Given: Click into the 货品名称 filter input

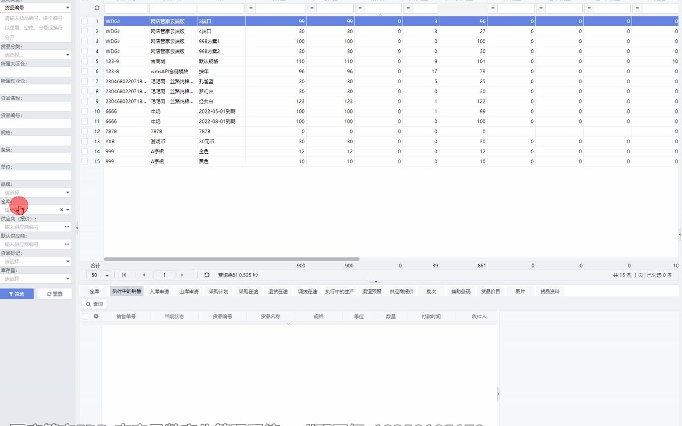Looking at the screenshot, I should (x=36, y=106).
